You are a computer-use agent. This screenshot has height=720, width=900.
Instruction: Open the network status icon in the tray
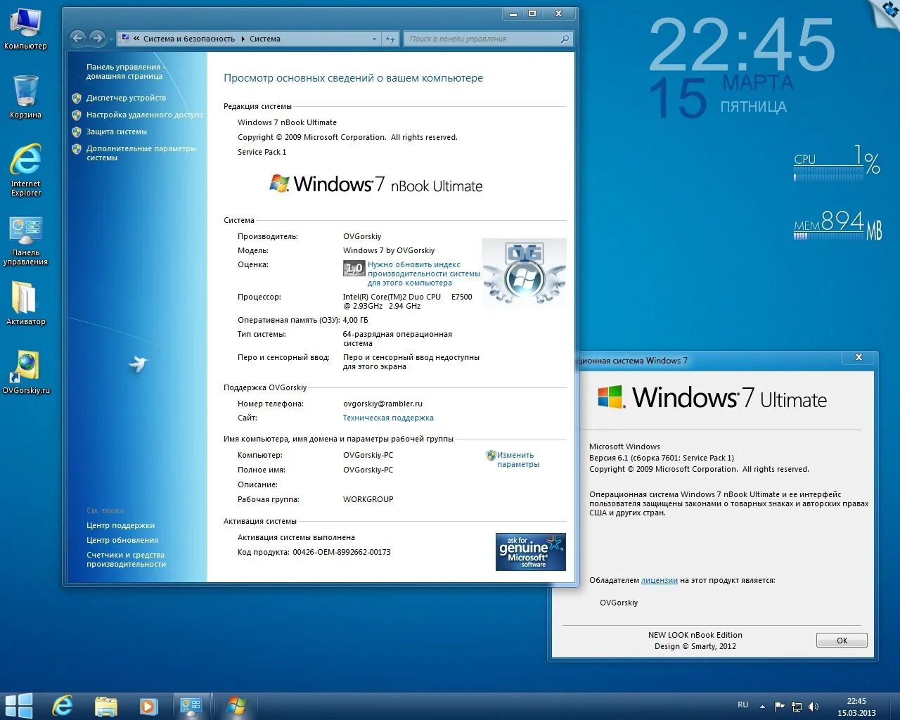pyautogui.click(x=797, y=706)
